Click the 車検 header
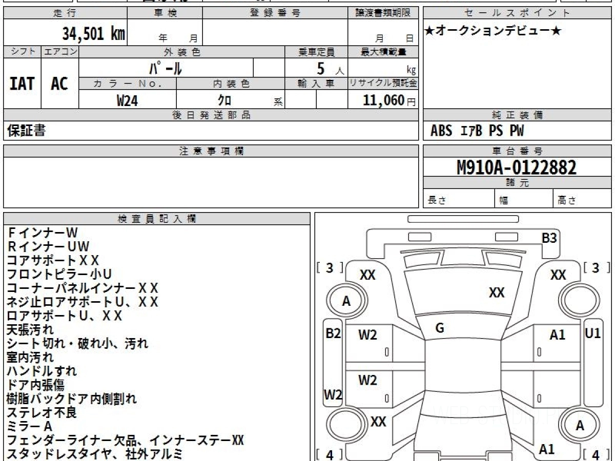 click(165, 13)
